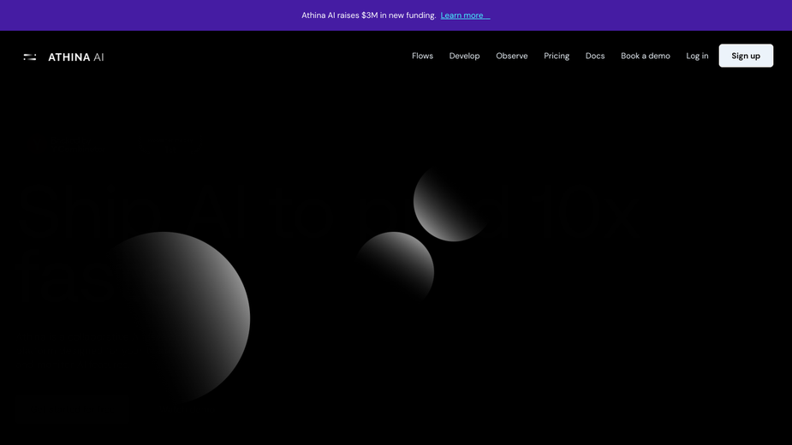Open the Develop menu item
Screen dimensions: 792x445
pyautogui.click(x=464, y=56)
